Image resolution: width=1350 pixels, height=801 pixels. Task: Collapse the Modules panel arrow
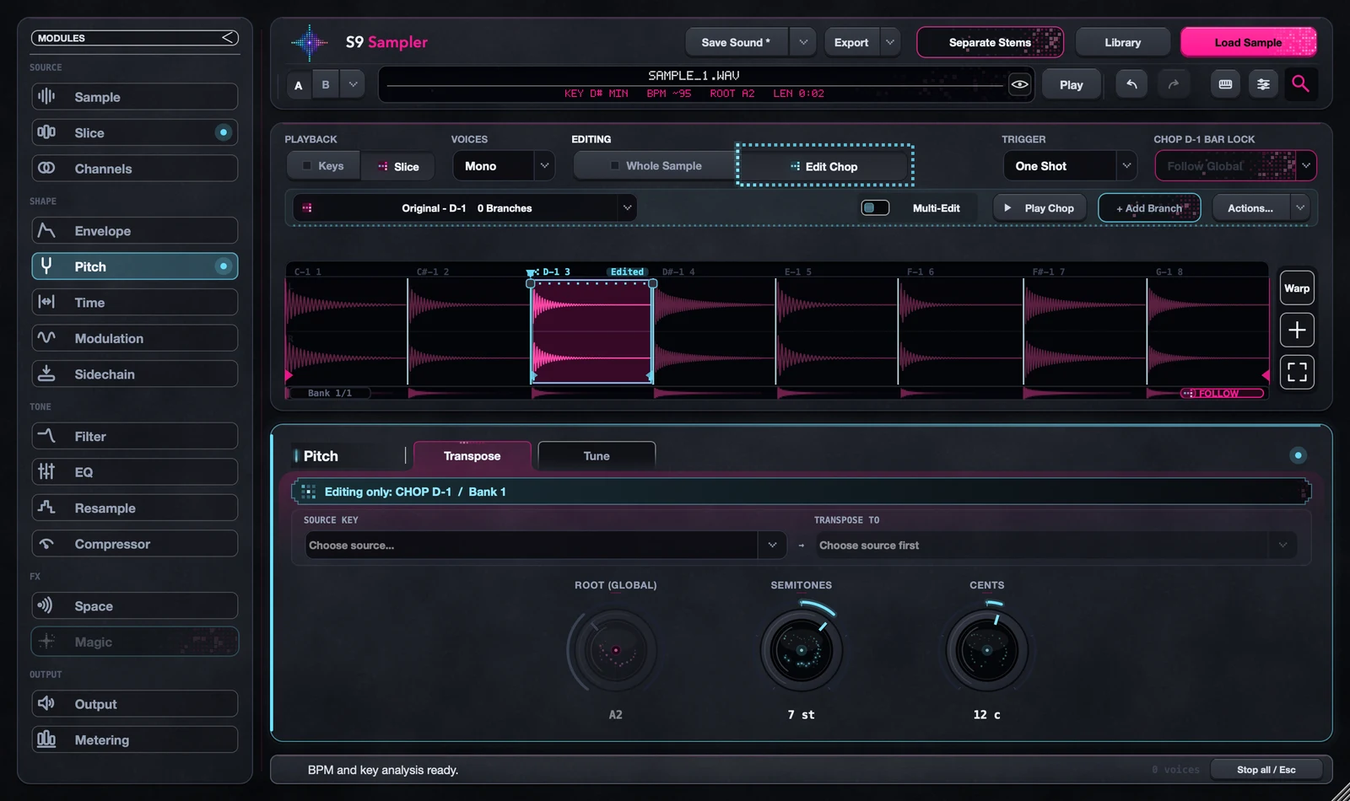[228, 38]
